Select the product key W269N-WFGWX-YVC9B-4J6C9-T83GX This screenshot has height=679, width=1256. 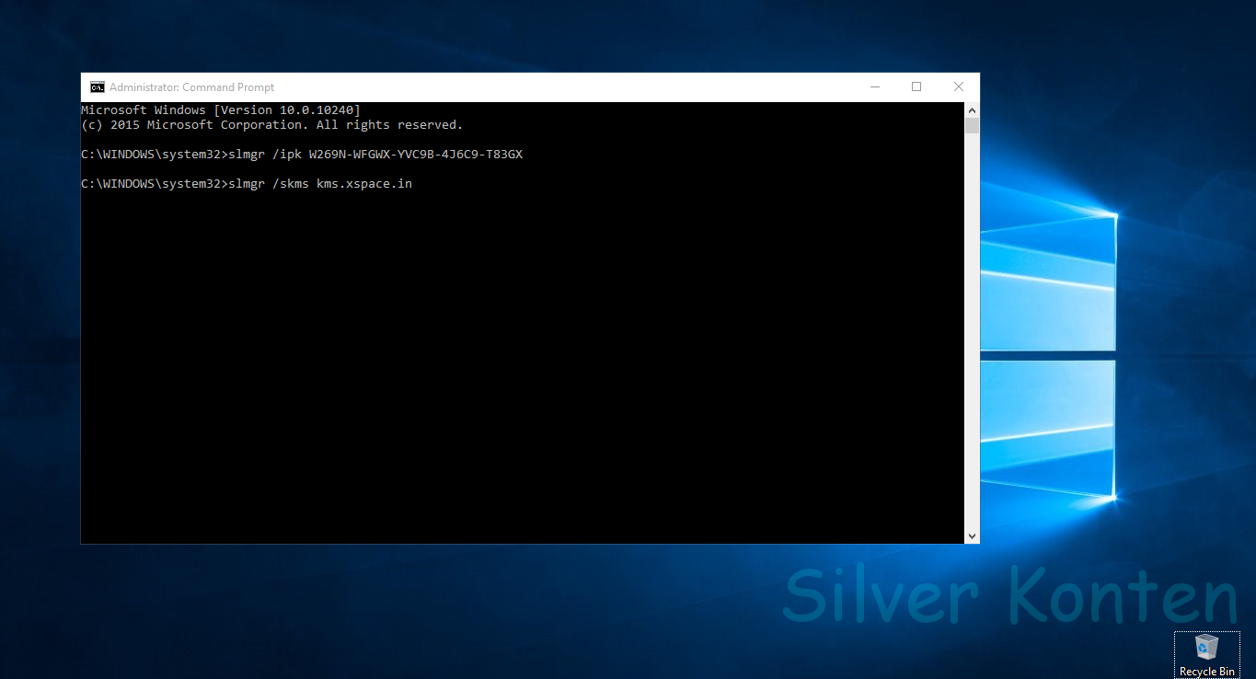(x=413, y=154)
